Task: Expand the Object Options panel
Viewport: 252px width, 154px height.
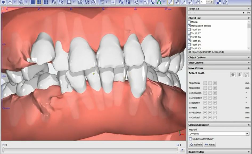Action: coord(219,58)
